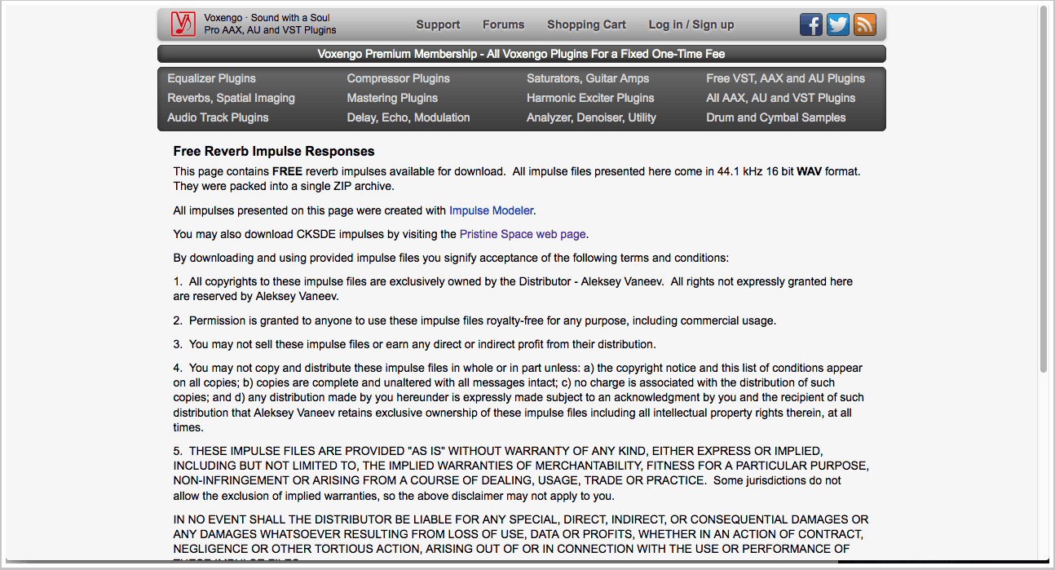Open Compressor Plugins category

point(398,78)
